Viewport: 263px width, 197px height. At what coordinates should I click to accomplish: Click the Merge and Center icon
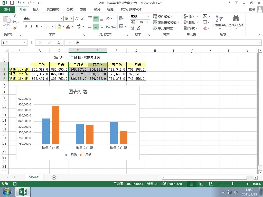coord(121,26)
